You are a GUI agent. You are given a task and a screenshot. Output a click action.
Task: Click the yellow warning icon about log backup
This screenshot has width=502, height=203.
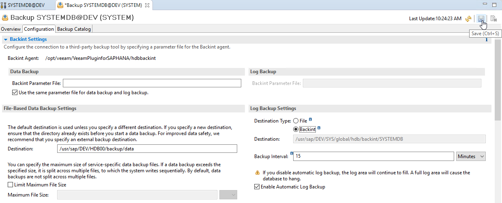click(257, 173)
